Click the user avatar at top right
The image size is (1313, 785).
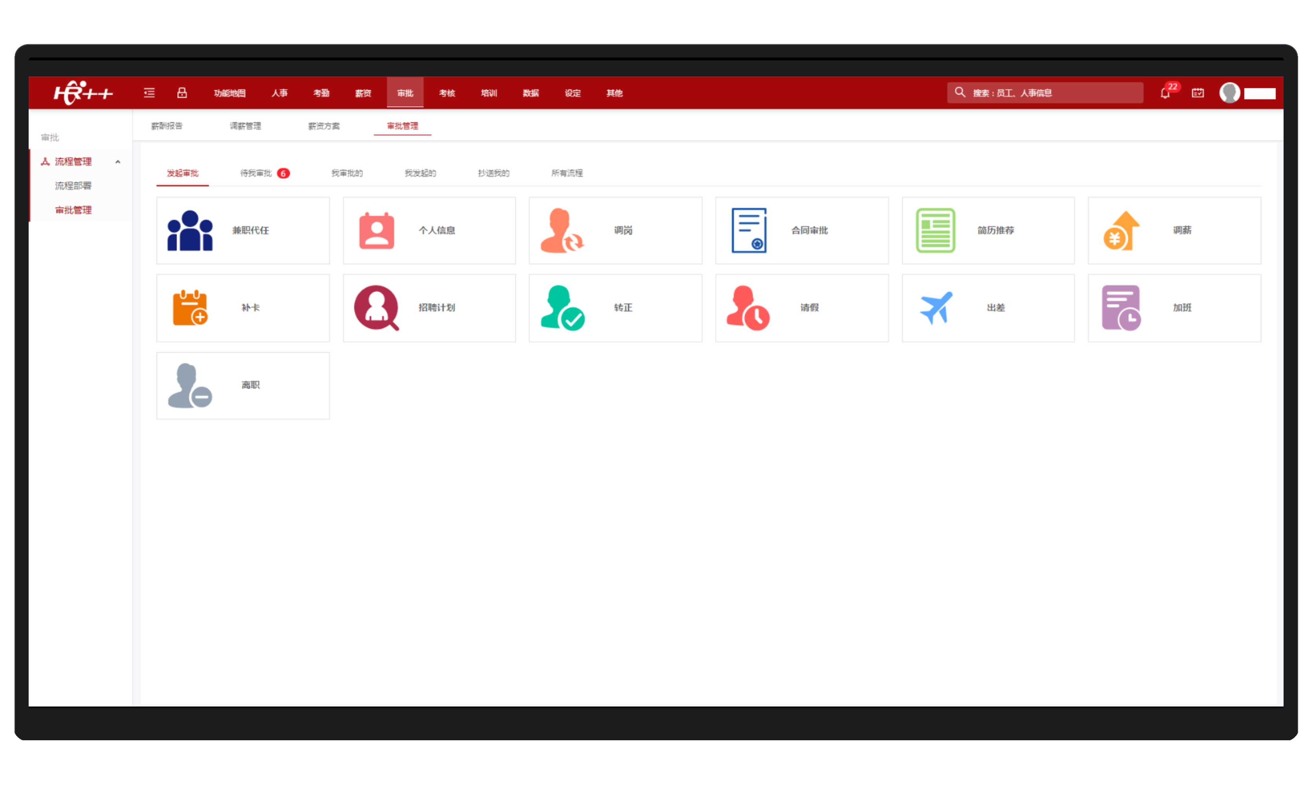tap(1229, 93)
